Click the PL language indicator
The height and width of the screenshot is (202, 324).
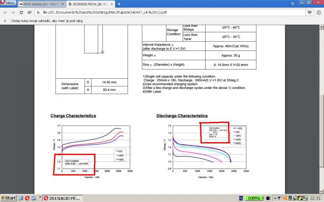click(x=241, y=198)
